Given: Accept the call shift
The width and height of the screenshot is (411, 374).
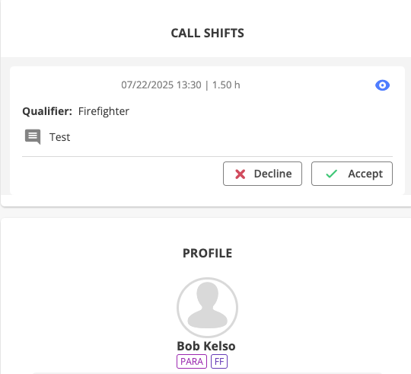Looking at the screenshot, I should pyautogui.click(x=352, y=174).
